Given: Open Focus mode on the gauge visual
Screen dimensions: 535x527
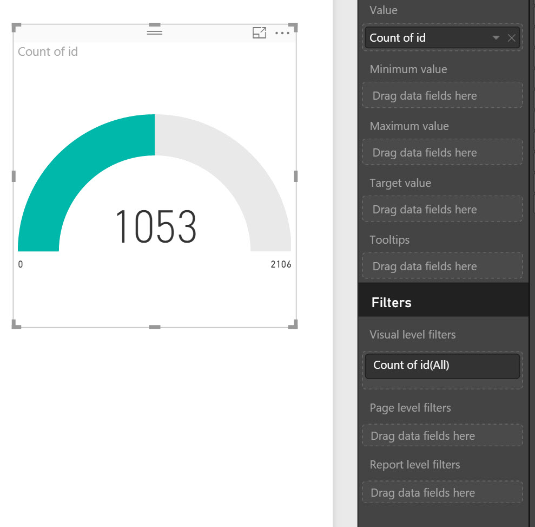Looking at the screenshot, I should tap(260, 33).
